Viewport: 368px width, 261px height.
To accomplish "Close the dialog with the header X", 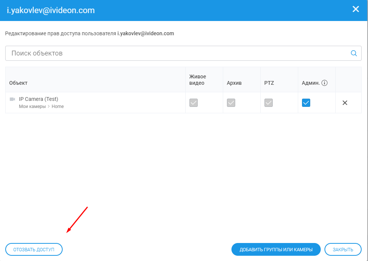I will tap(356, 9).
